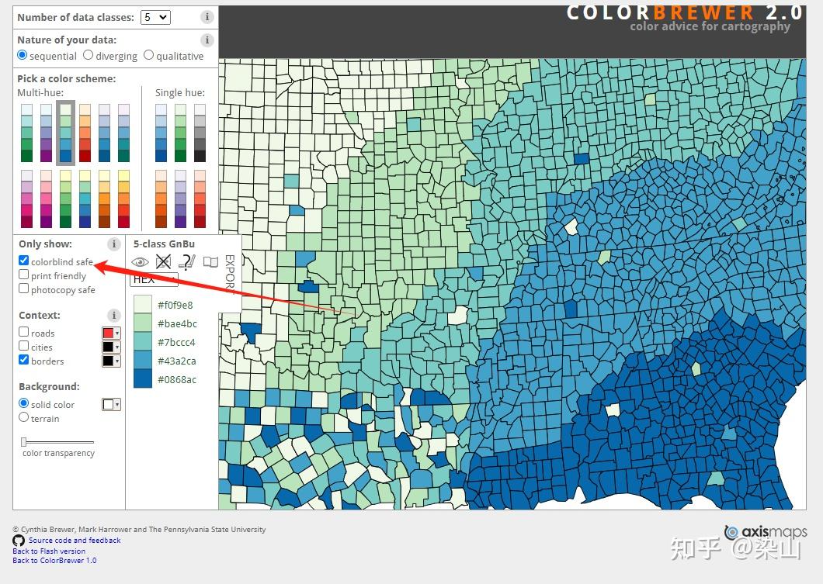Open info icon beside Nature of your data
Screen dimensions: 823x584
coord(207,40)
